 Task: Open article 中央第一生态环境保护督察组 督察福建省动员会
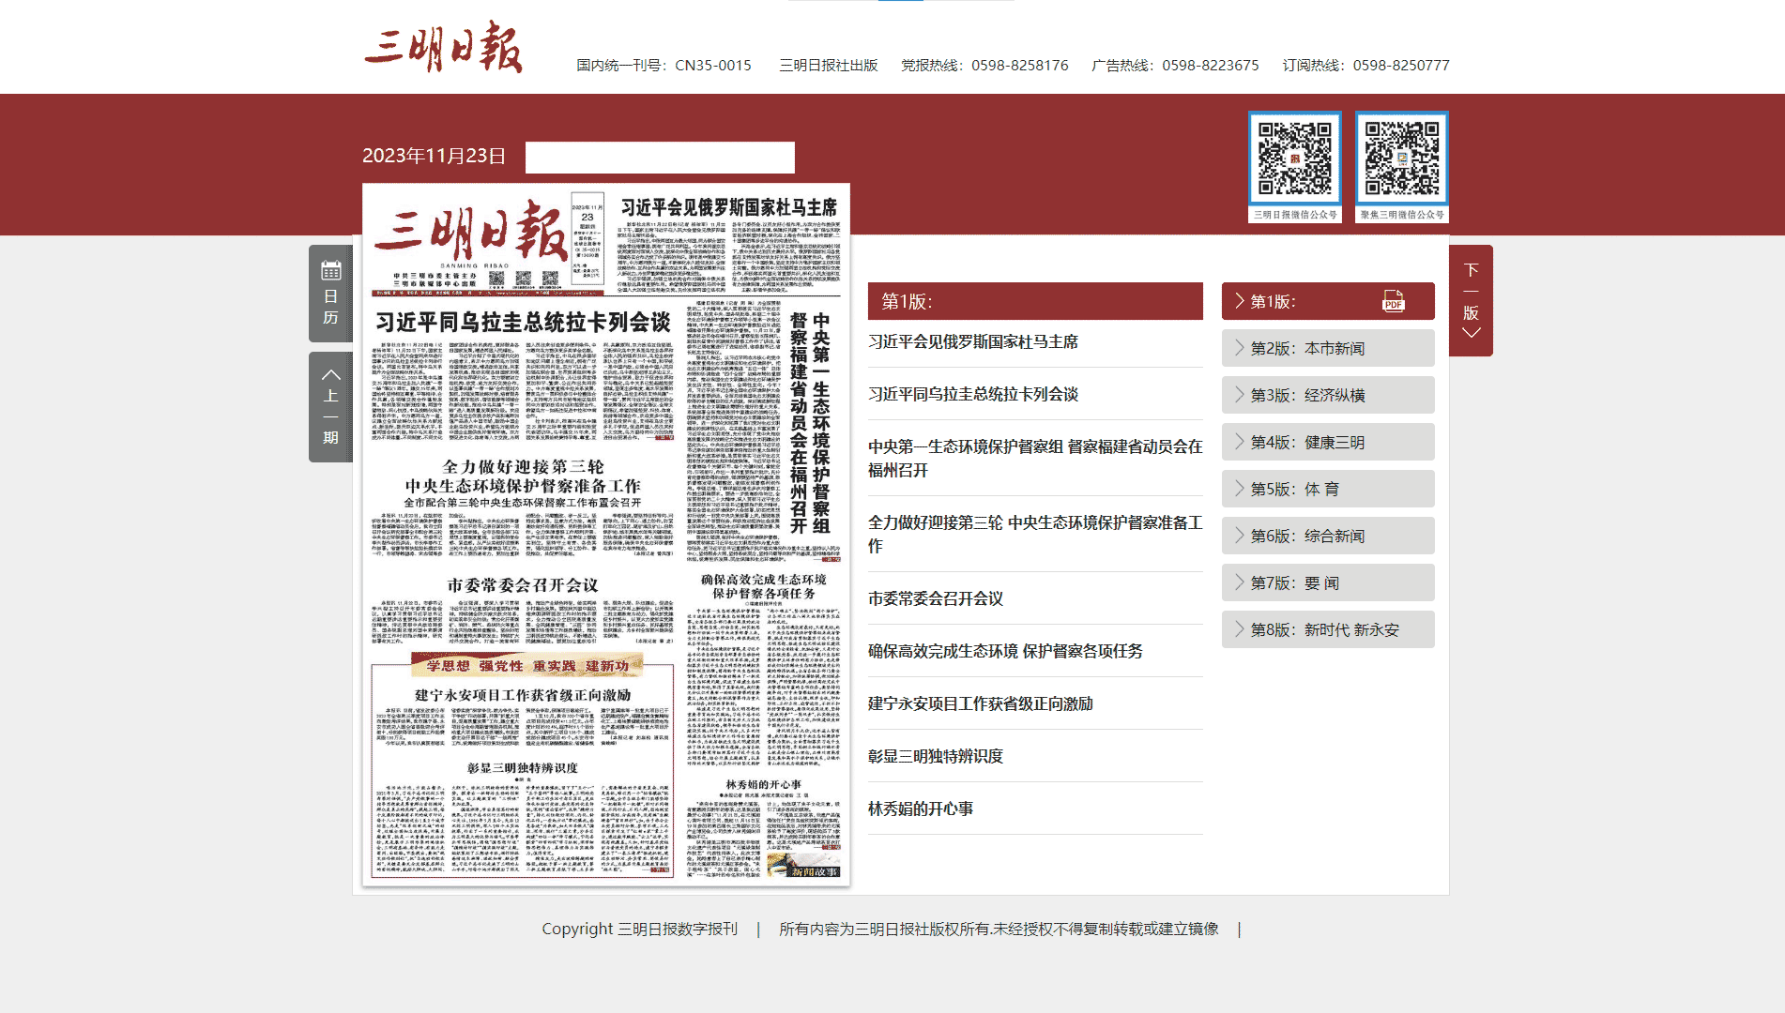point(1035,458)
